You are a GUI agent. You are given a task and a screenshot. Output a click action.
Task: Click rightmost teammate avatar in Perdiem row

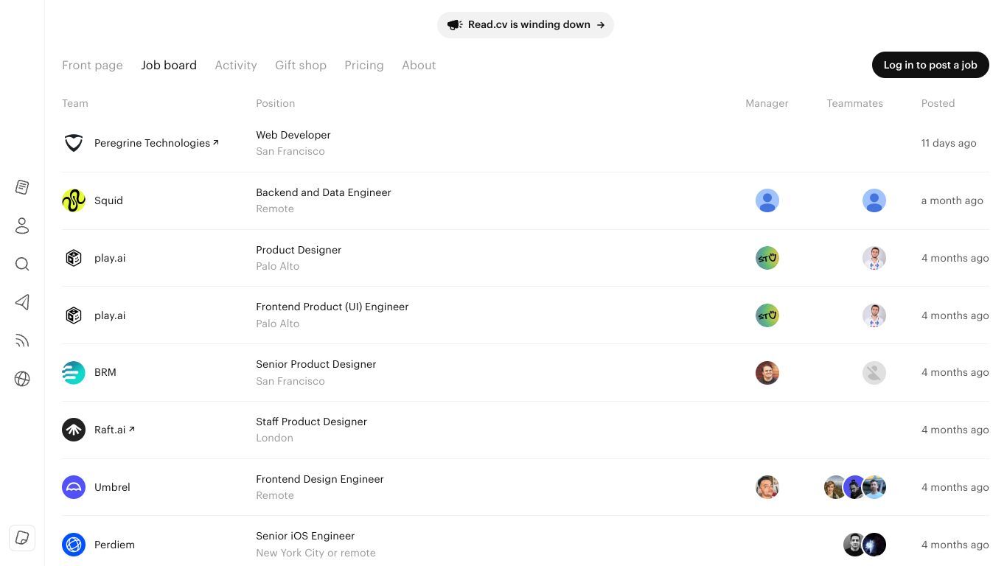click(874, 545)
